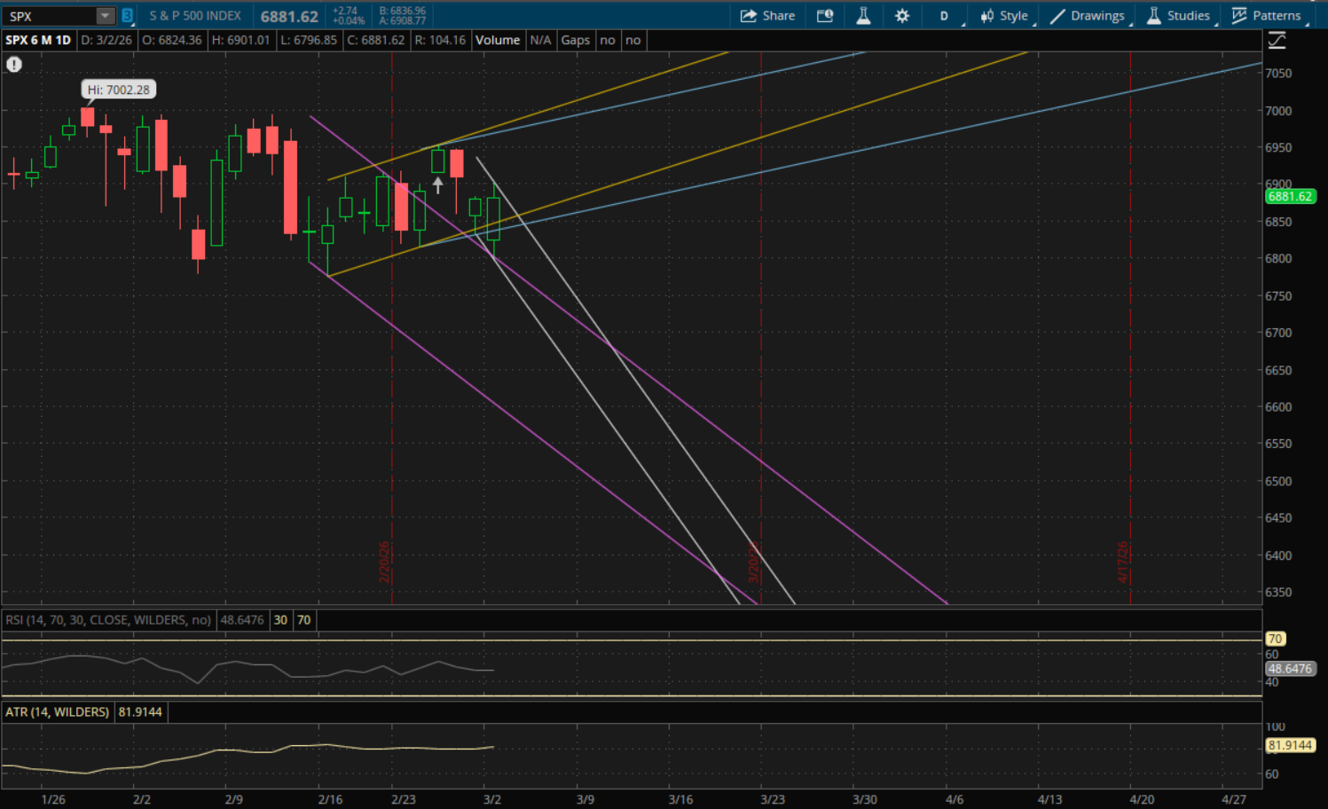Open the D timeframe selector
Viewport: 1328px width, 809px height.
[x=944, y=16]
